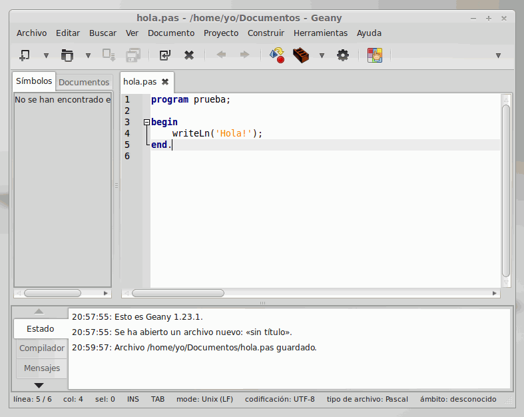Click the Compile toolbar icon
This screenshot has width=524, height=417.
click(277, 55)
